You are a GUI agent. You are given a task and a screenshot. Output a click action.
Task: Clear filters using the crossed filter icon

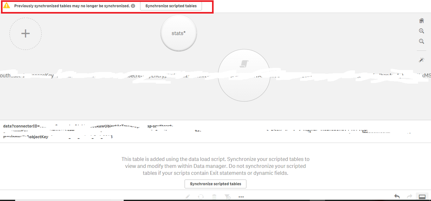point(227,197)
